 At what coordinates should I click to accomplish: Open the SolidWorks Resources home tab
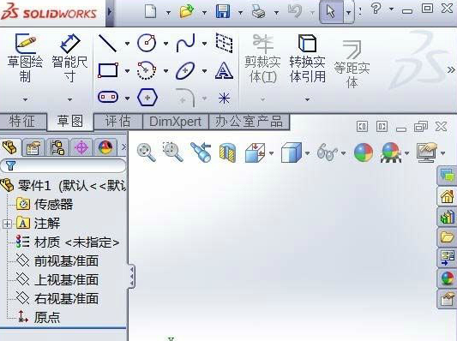coord(448,197)
